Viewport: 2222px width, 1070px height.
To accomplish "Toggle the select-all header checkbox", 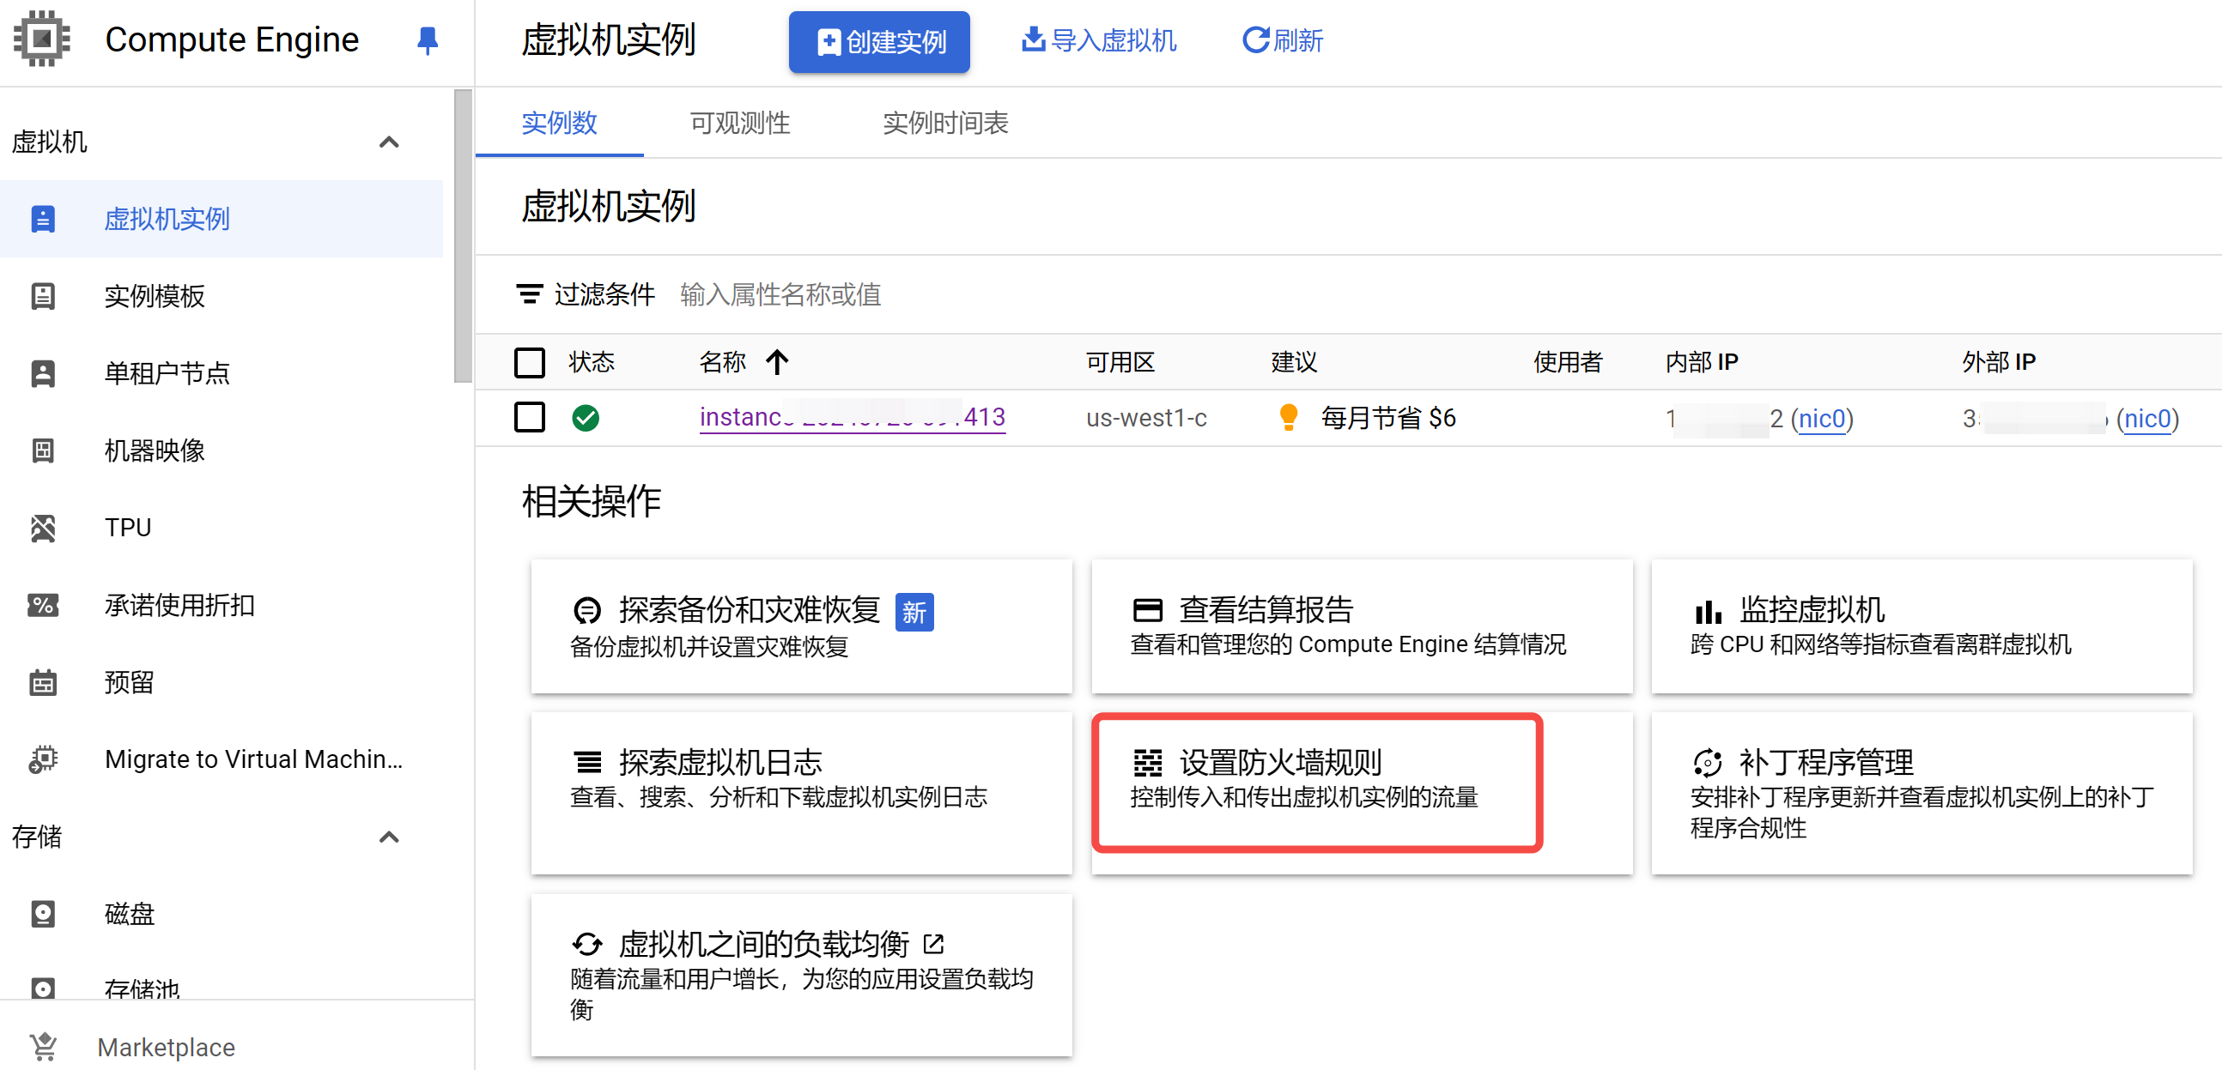I will pyautogui.click(x=529, y=362).
